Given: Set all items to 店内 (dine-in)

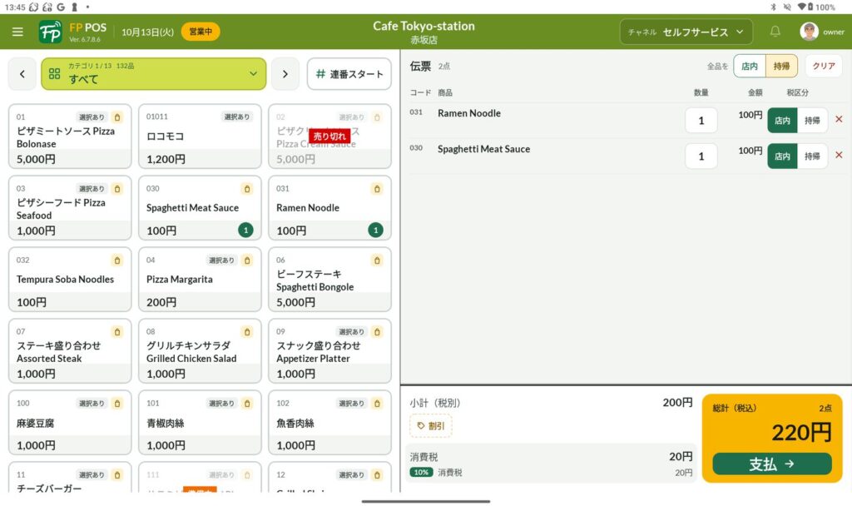Looking at the screenshot, I should [x=750, y=66].
